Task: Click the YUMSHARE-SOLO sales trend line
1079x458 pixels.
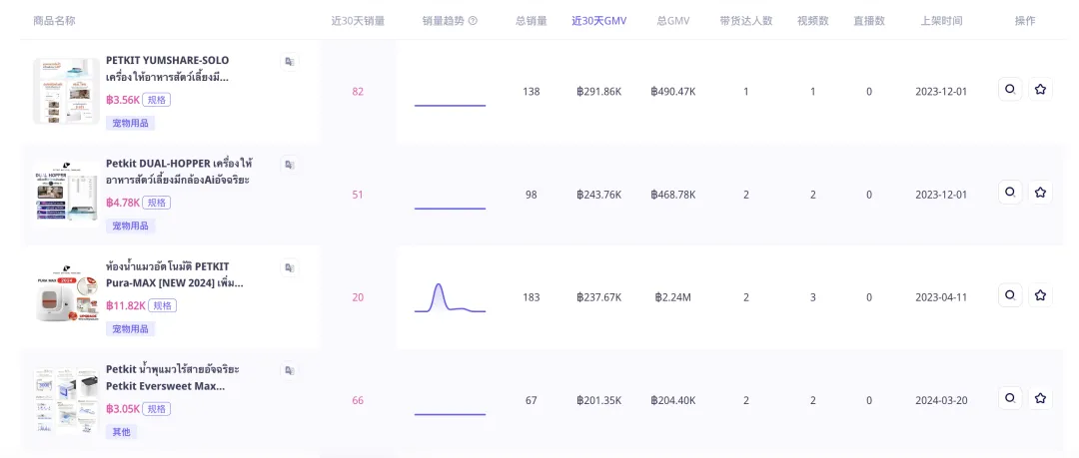Action: click(x=450, y=105)
